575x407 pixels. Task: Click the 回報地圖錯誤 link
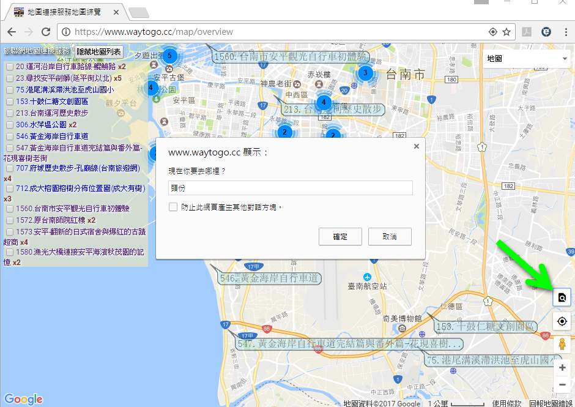coord(551,403)
